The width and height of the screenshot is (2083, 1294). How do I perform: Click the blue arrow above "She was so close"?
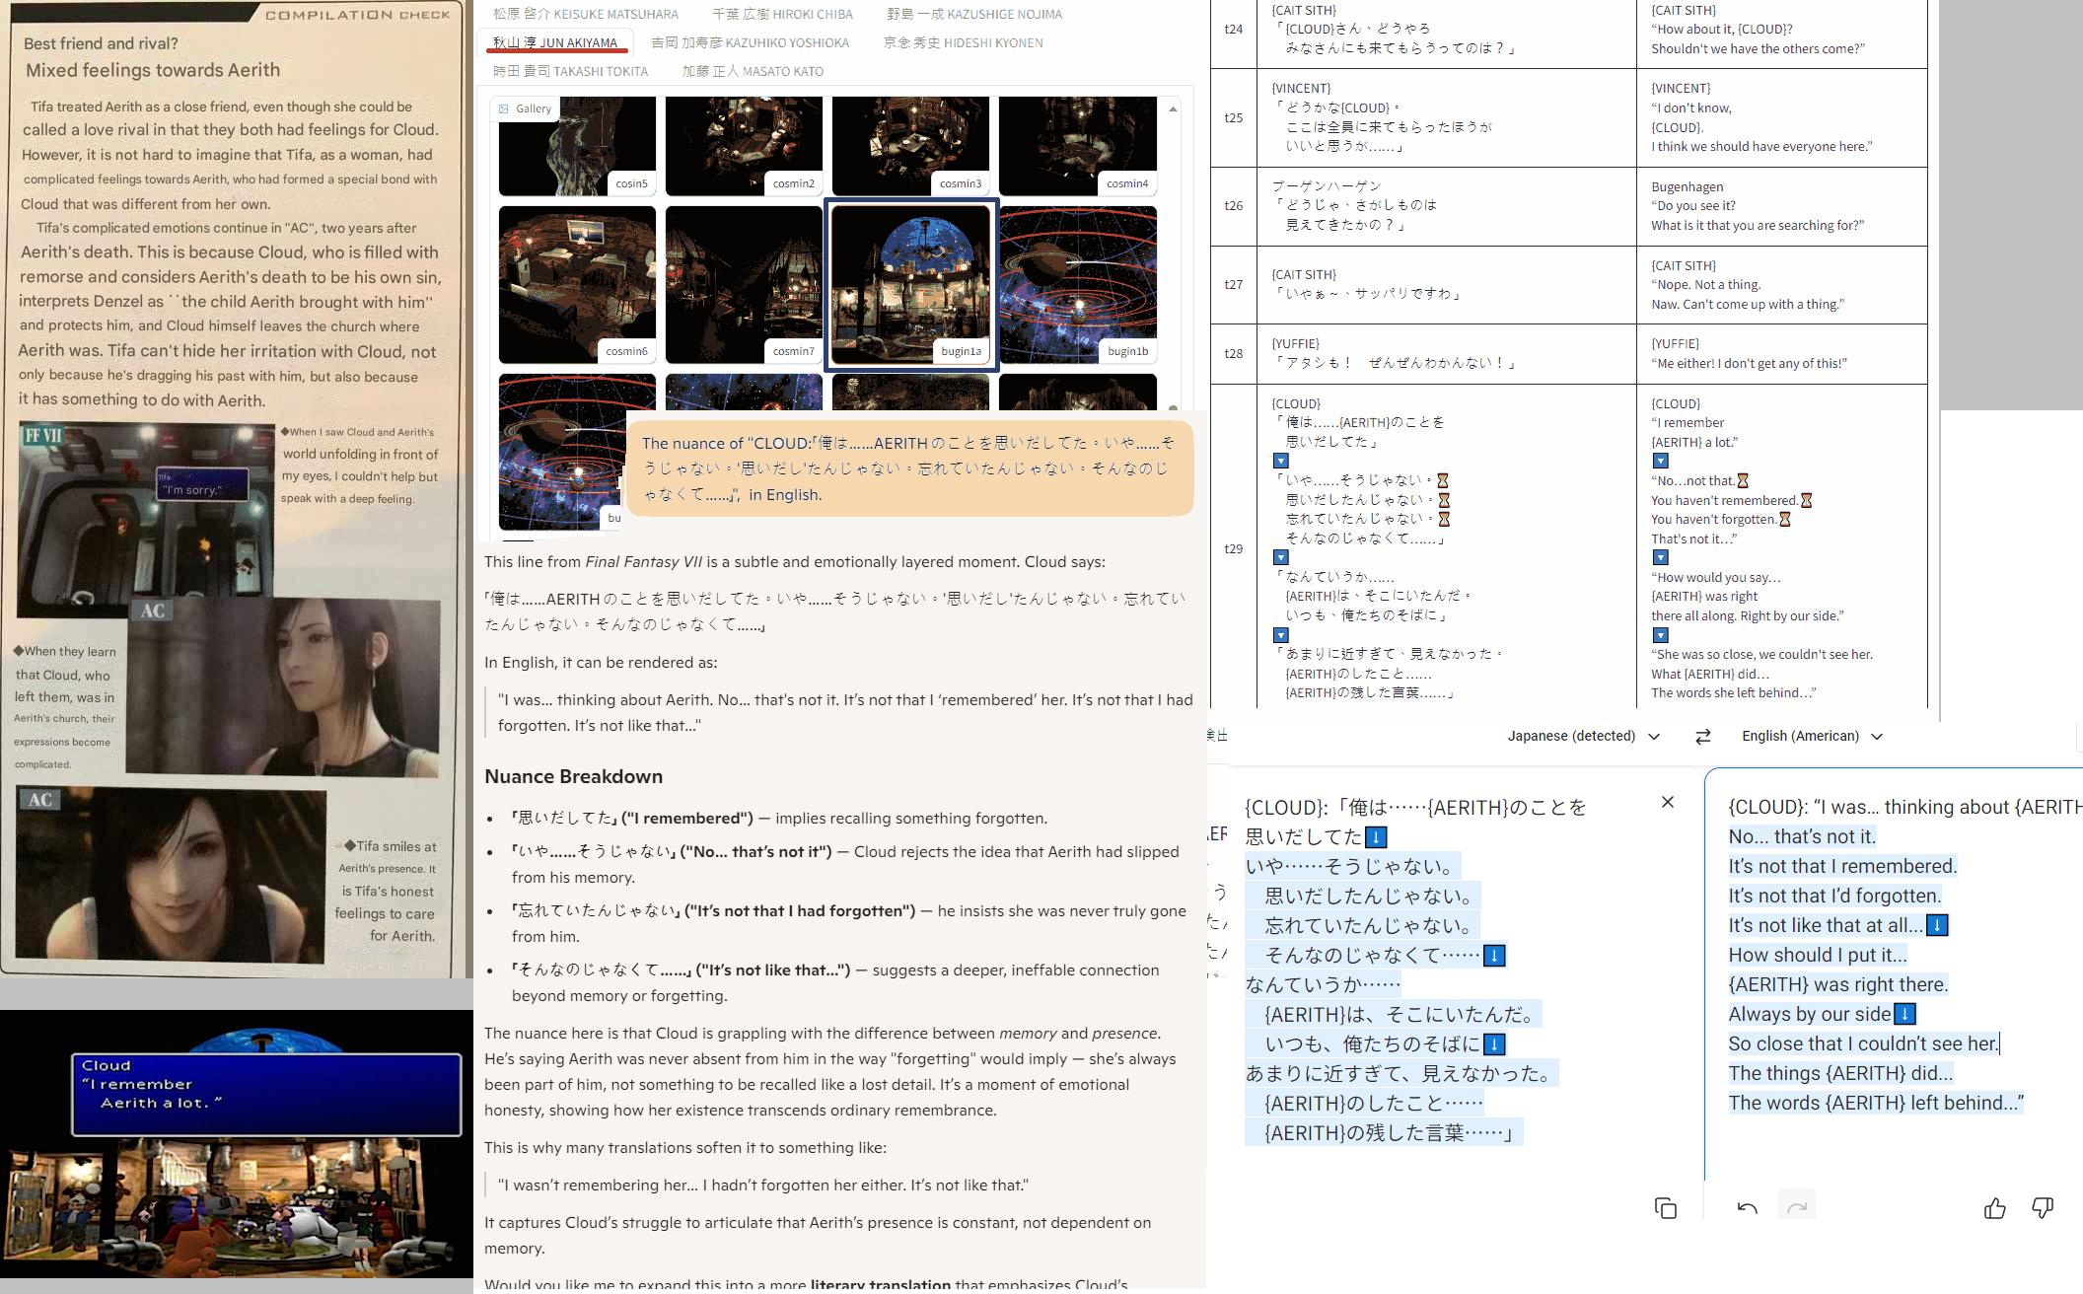(1661, 635)
